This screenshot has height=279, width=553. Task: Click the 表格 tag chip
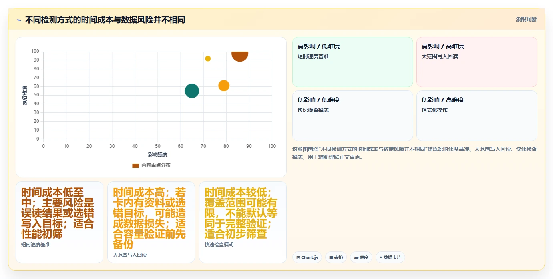[336, 257]
